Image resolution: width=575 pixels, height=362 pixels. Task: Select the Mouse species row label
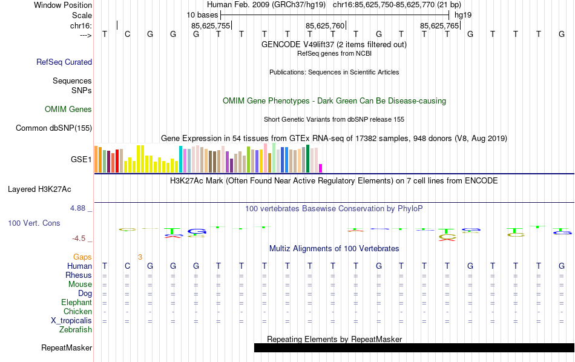[x=80, y=285]
